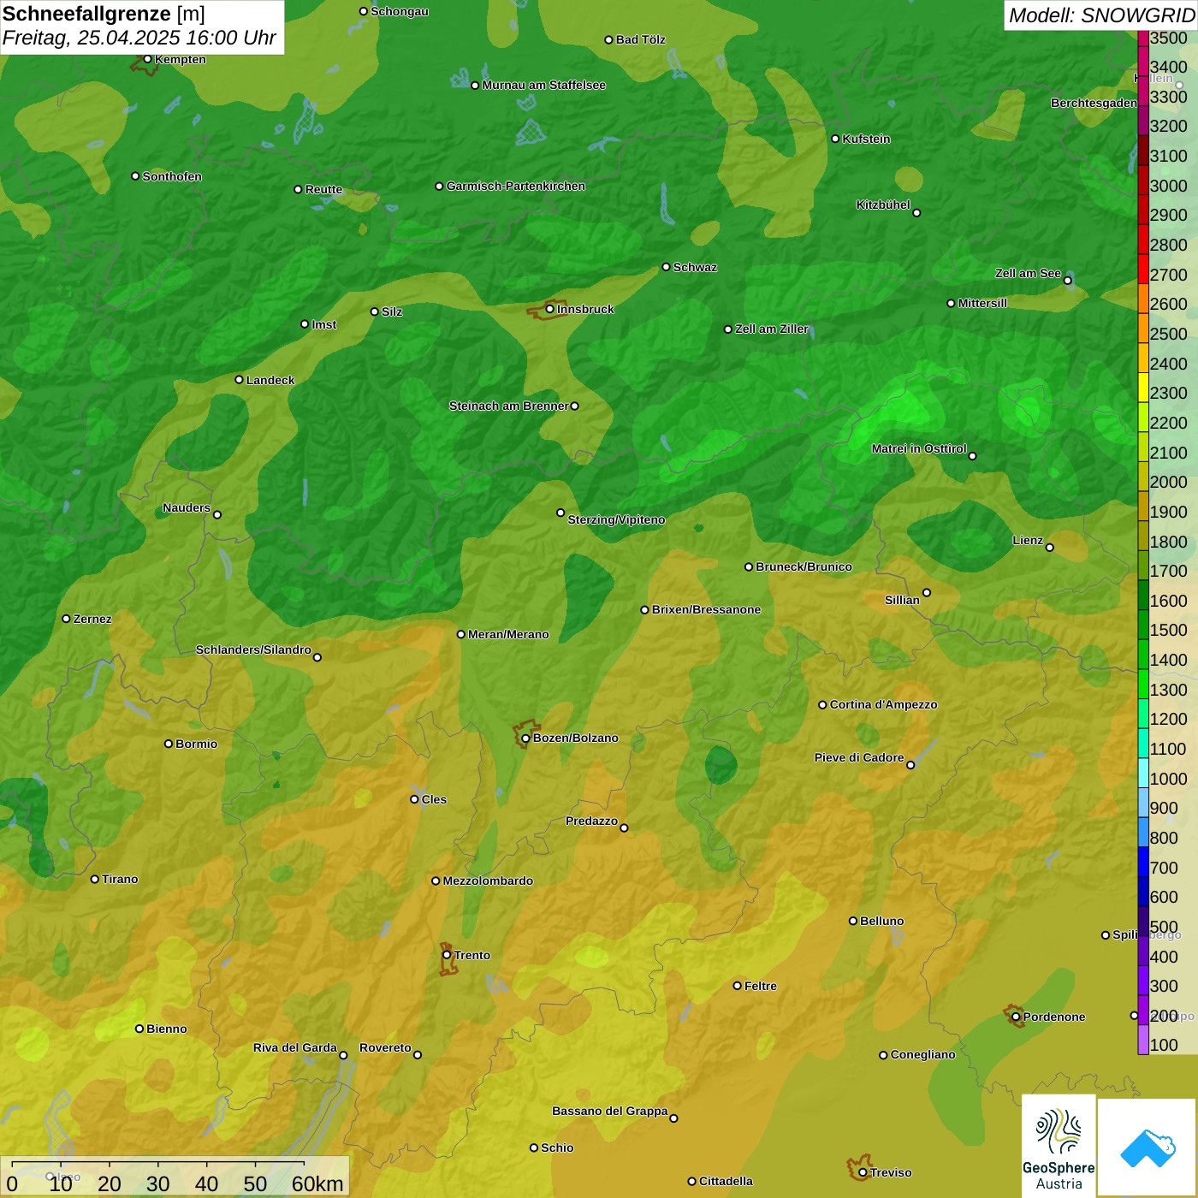This screenshot has height=1198, width=1198.
Task: Click the Kempten city marker
Action: (x=147, y=59)
